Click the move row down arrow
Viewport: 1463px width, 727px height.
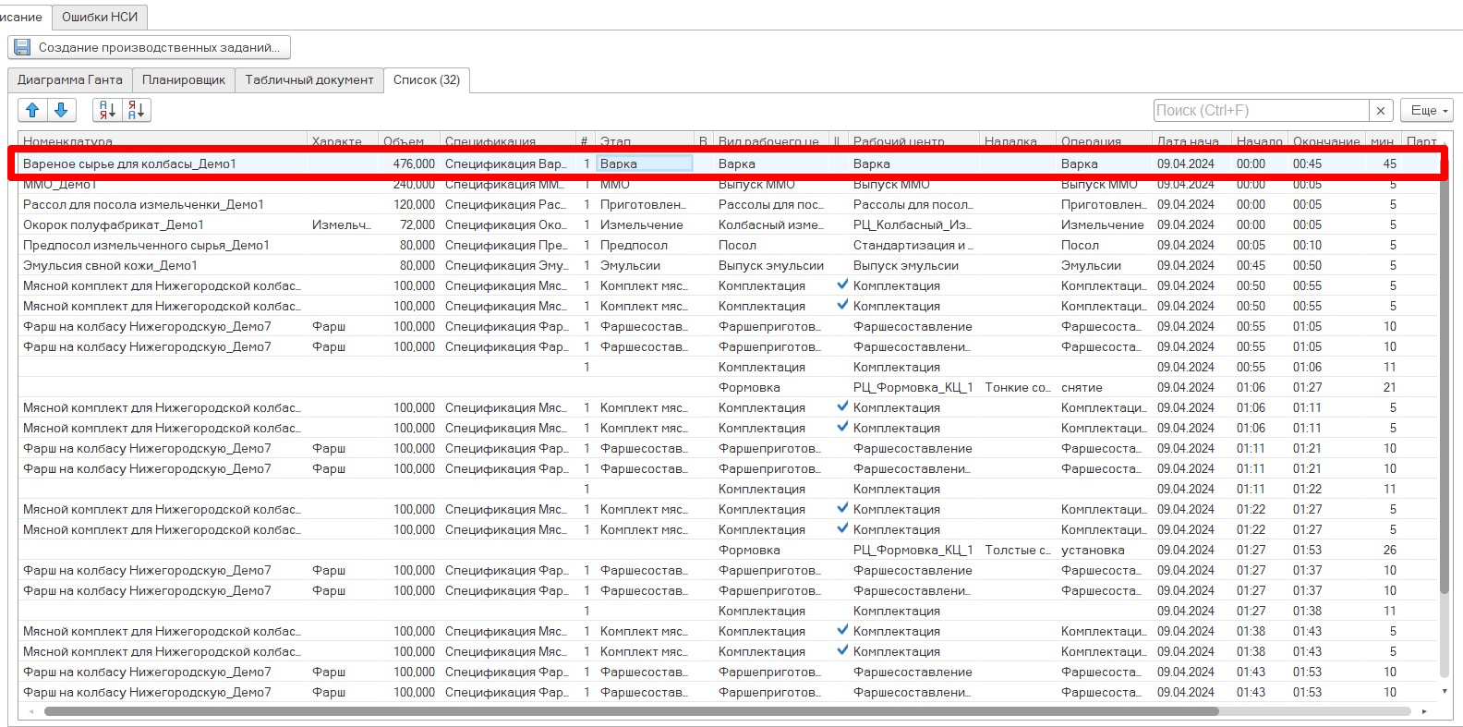(x=61, y=111)
